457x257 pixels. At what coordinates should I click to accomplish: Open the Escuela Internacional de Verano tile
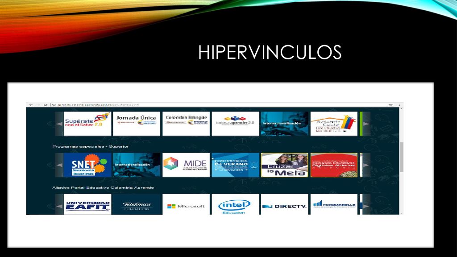pyautogui.click(x=235, y=165)
